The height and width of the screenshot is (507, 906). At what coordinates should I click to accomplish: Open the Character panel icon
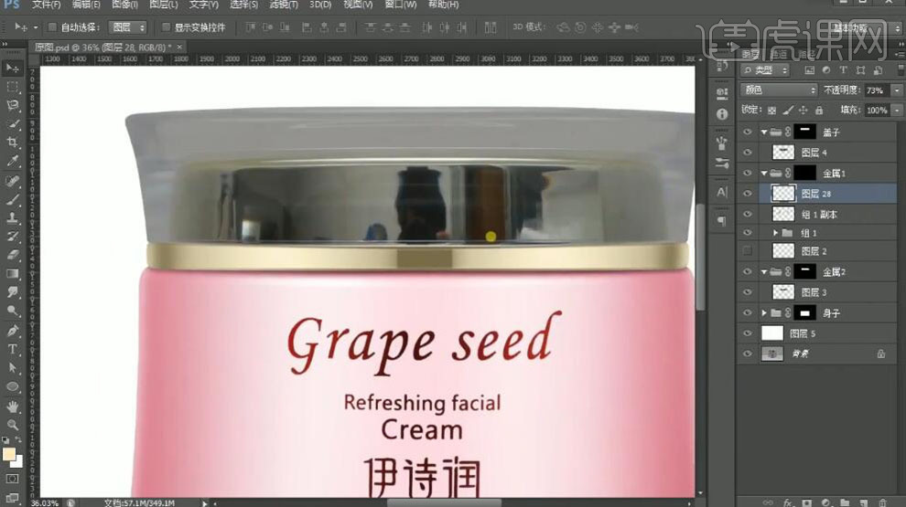722,192
